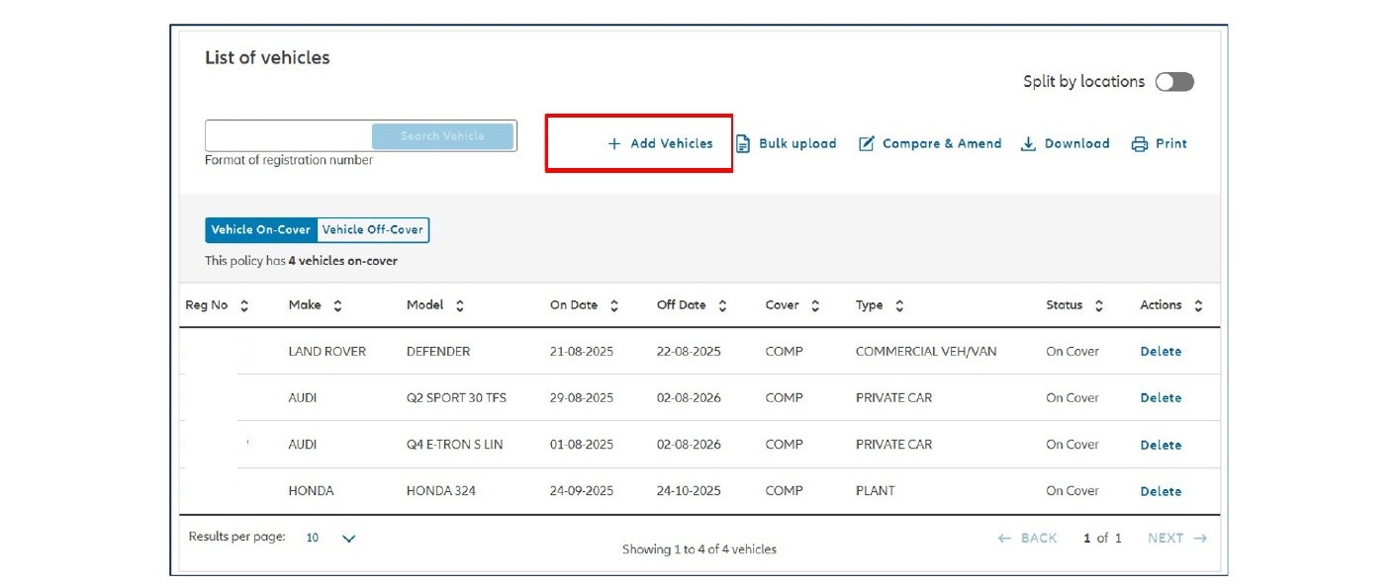1399x586 pixels.
Task: Select the COMMERCIAL VEH/VAN type cell
Action: pos(926,352)
